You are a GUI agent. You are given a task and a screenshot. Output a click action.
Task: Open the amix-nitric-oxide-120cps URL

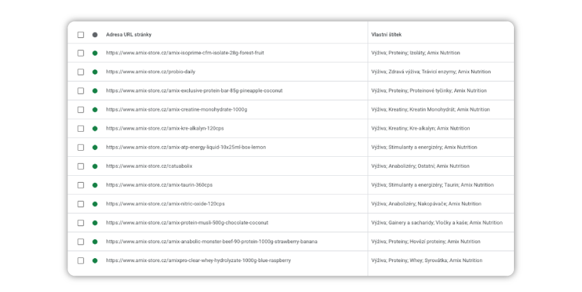tap(165, 204)
